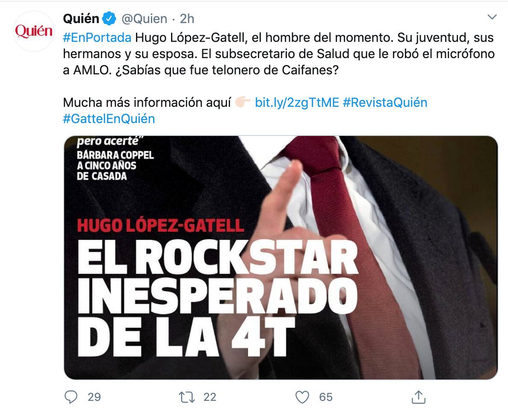
Task: Open the 2h timestamp of the tweet
Action: 187,19
